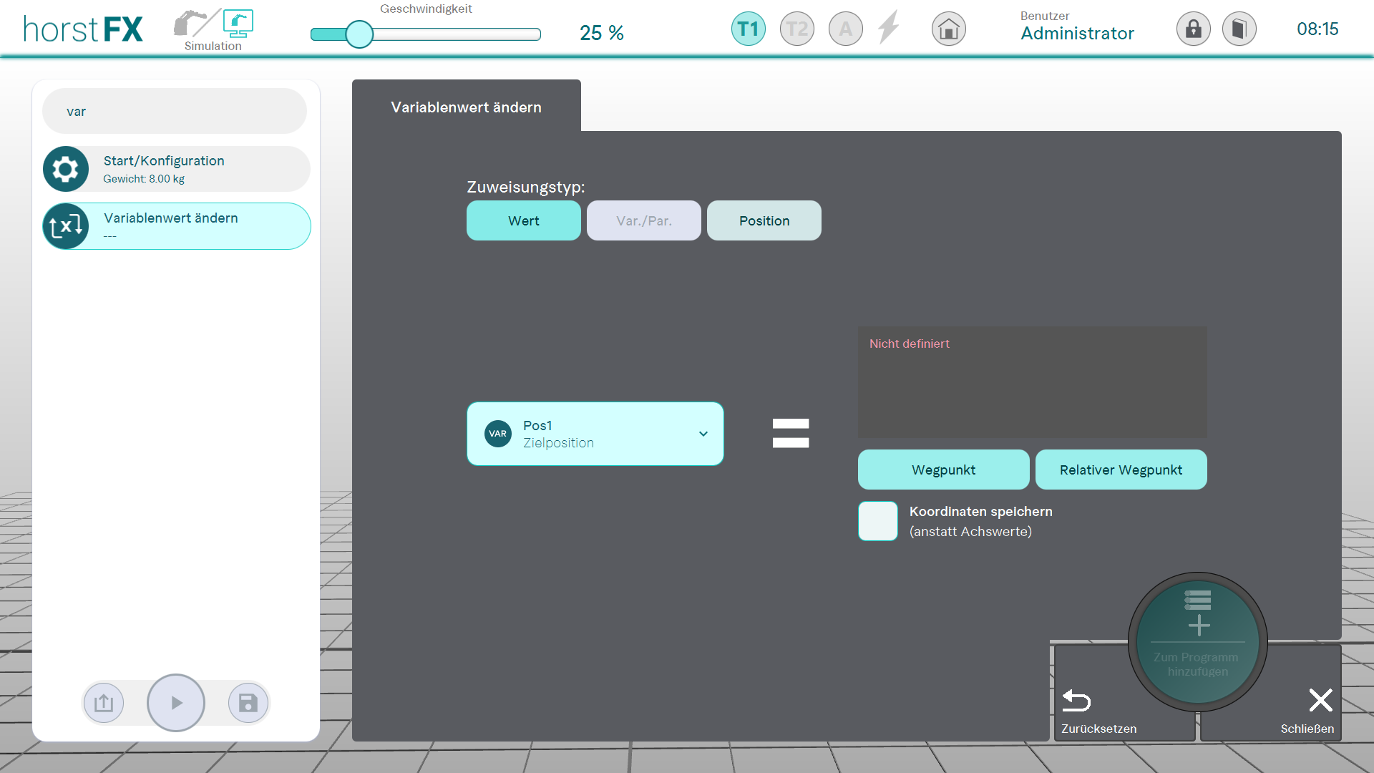The height and width of the screenshot is (773, 1374).
Task: Switch to automatic mode A
Action: pyautogui.click(x=845, y=29)
